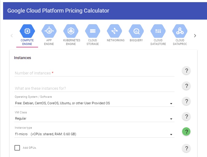Select the Compute Engine hexagon icon
Image resolution: width=207 pixels, height=157 pixels.
point(27,31)
